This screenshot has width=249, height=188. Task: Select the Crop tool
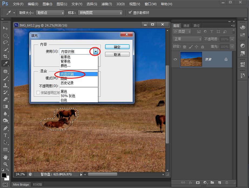tap(5, 56)
